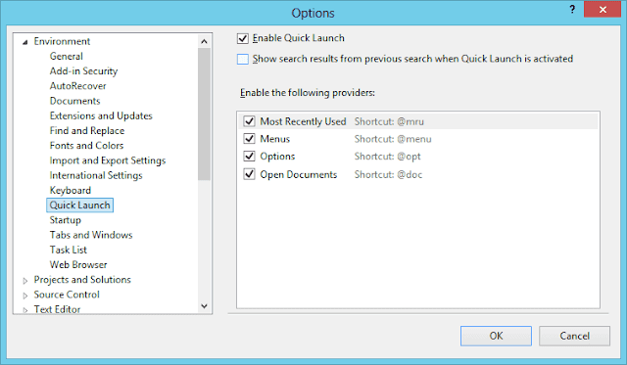Collapse the Environment tree node
The width and height of the screenshot is (627, 365).
24,42
